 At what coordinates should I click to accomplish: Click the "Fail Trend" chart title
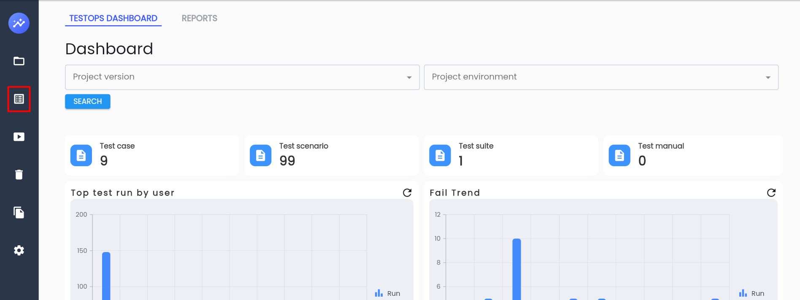(455, 193)
